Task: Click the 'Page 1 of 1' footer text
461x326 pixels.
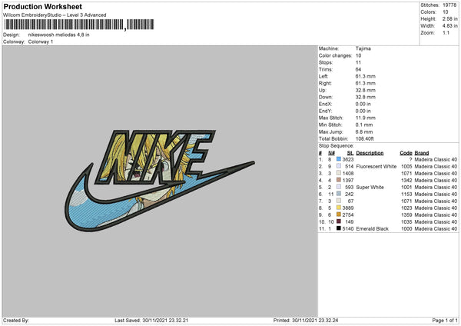Action: tap(445, 320)
